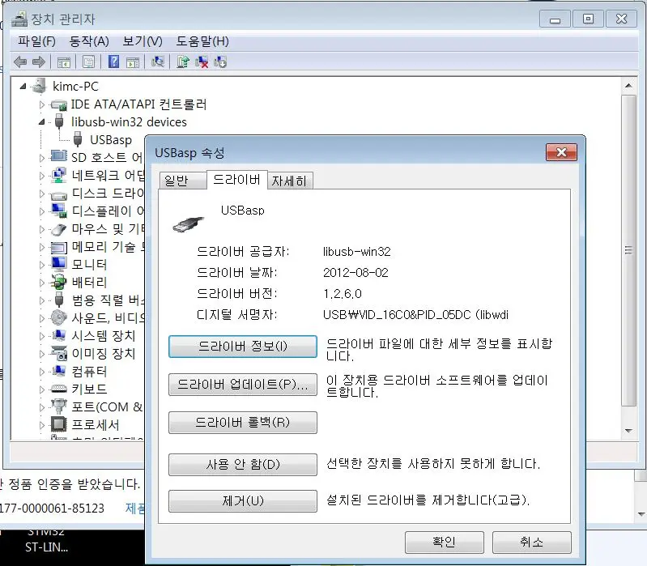647x566 pixels.
Task: Select the USBasp tree item
Action: tap(111, 140)
